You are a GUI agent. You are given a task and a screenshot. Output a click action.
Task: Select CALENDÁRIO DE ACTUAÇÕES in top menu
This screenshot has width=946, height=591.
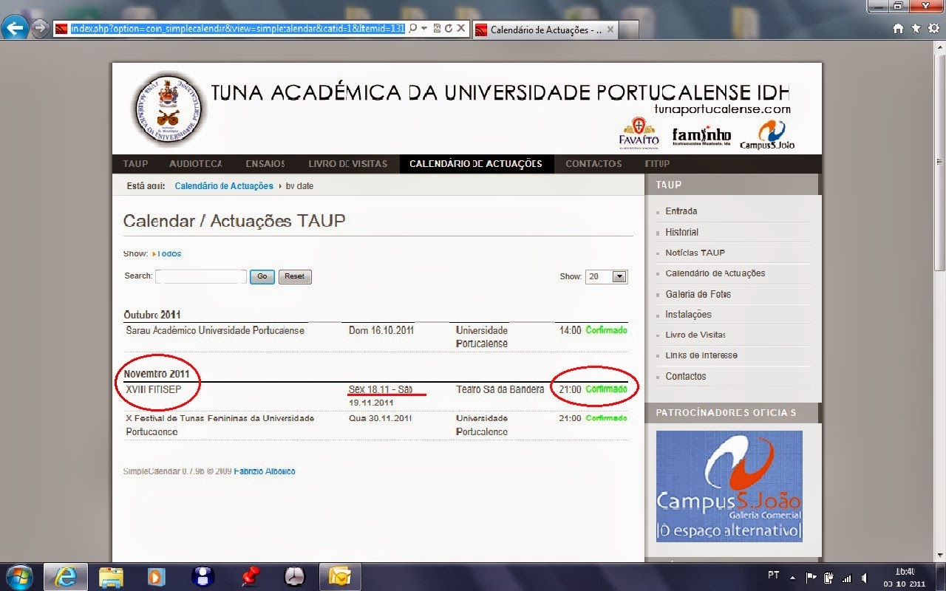click(x=476, y=164)
